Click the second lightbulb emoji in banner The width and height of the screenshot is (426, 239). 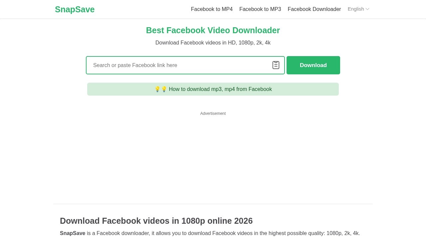(x=164, y=89)
